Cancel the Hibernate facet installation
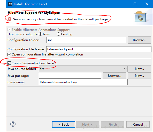The width and height of the screenshot is (153, 132). point(138,125)
